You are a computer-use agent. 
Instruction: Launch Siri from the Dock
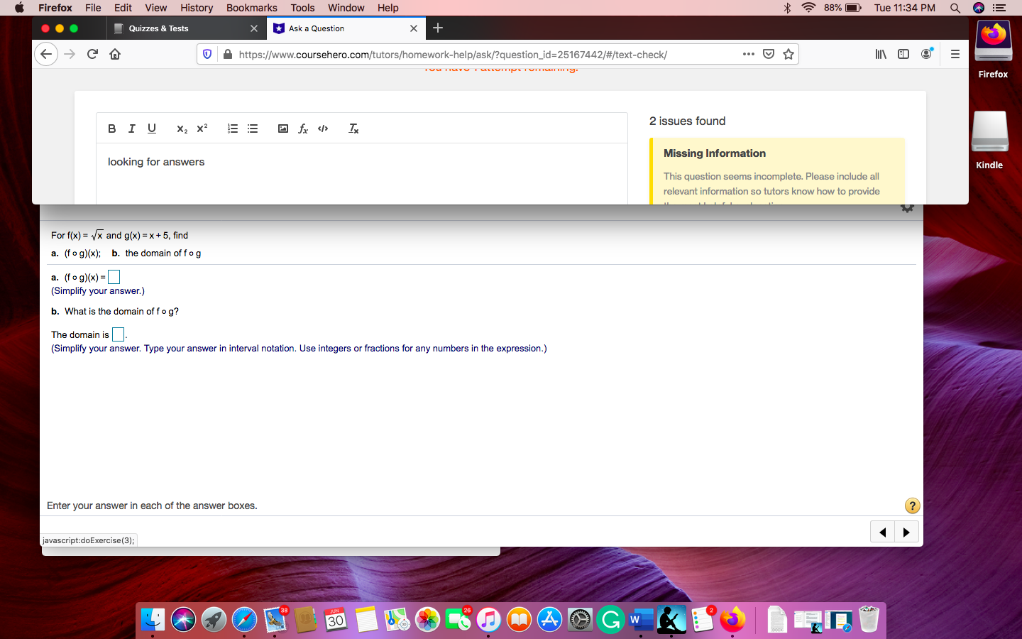[183, 620]
